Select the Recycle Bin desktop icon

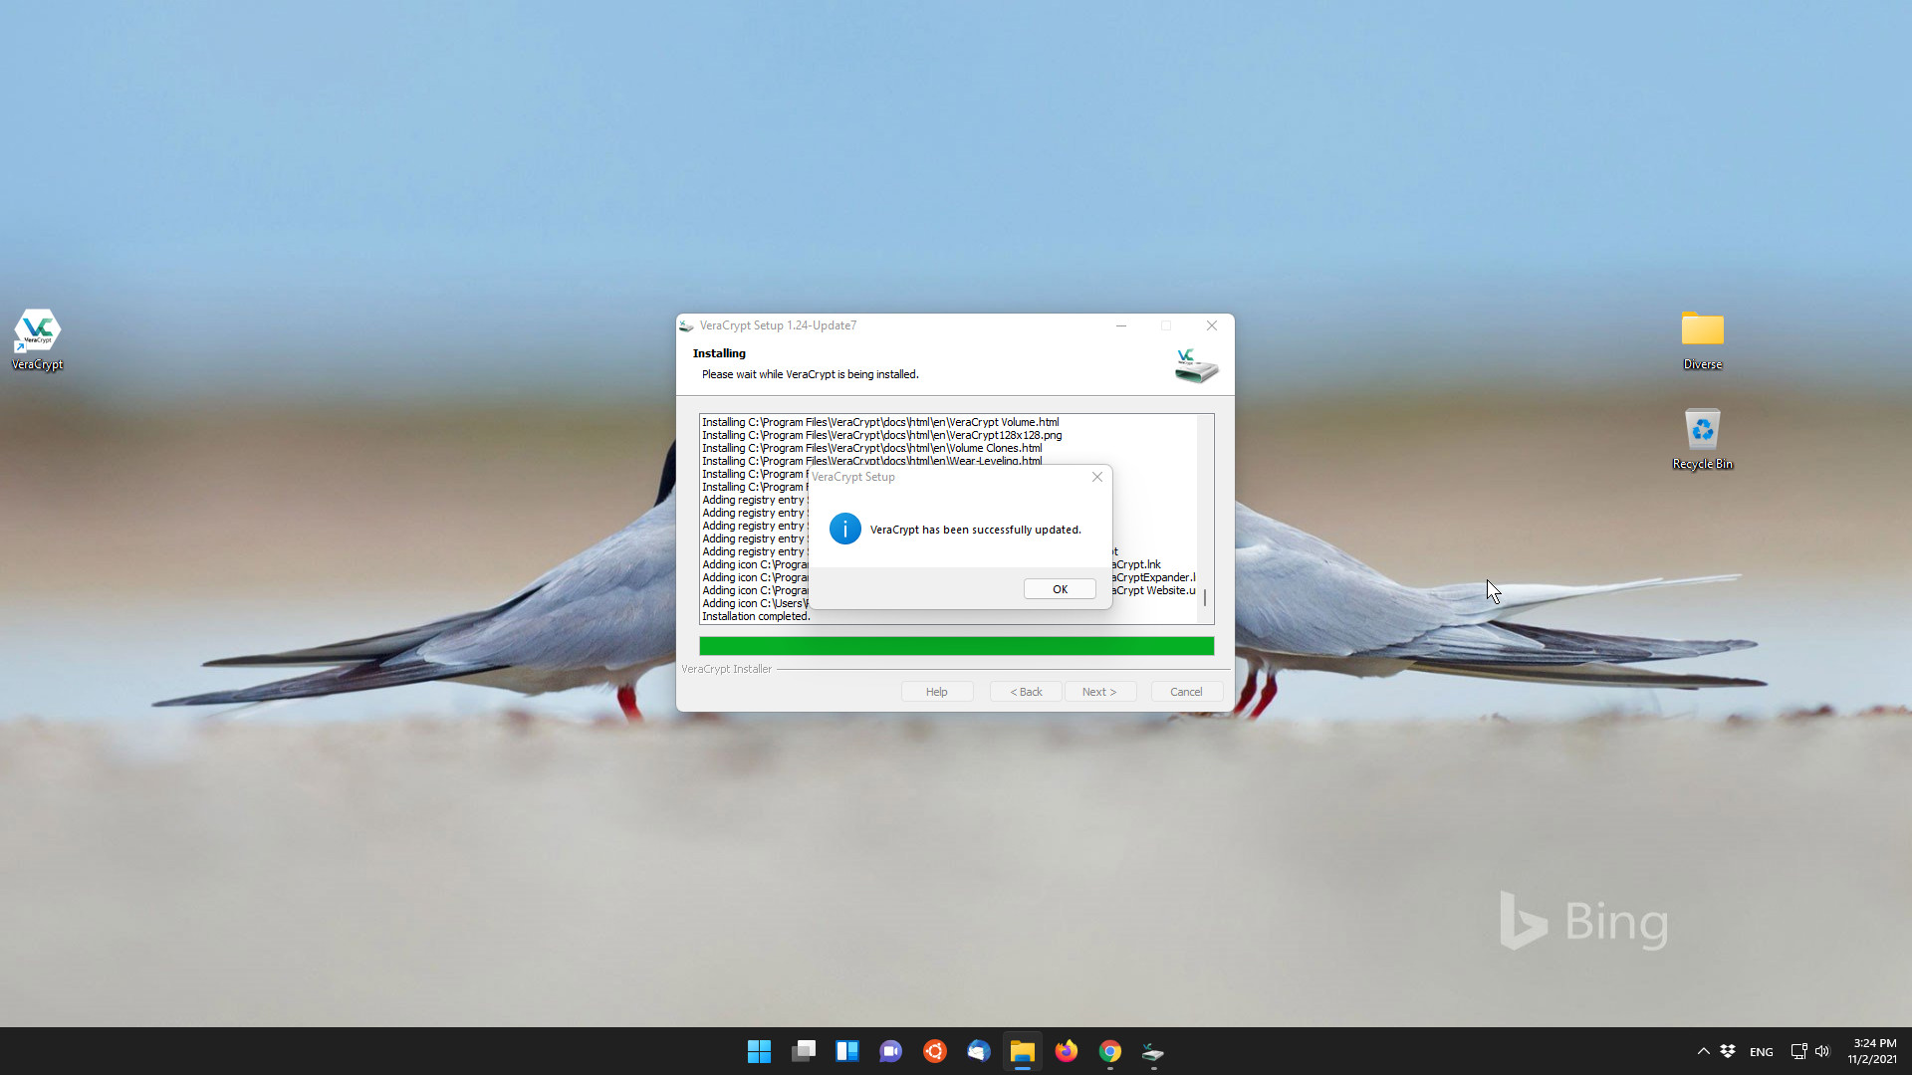tap(1703, 439)
